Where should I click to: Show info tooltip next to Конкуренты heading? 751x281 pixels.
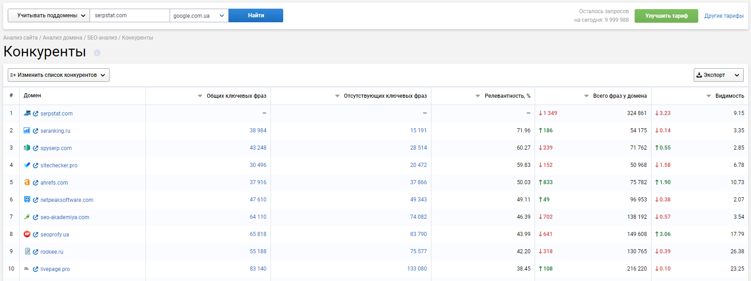tap(97, 53)
